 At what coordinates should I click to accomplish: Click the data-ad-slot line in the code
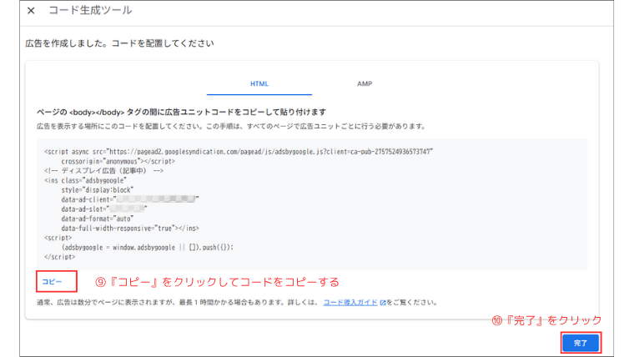[104, 209]
